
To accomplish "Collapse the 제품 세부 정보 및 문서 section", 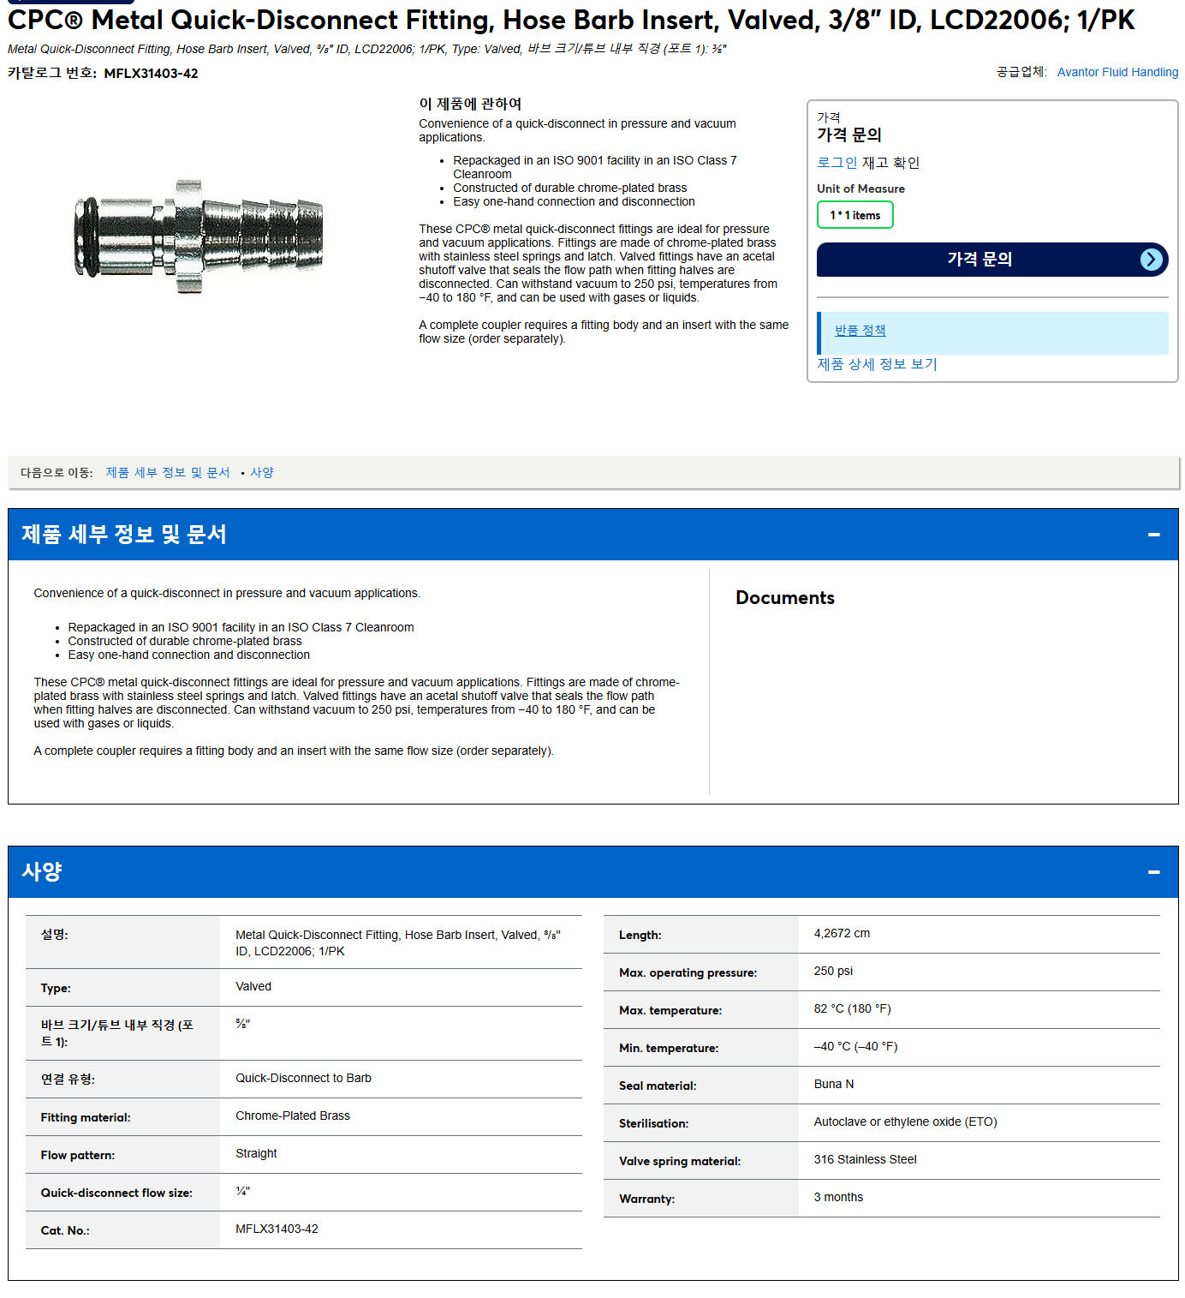I will coord(1153,535).
